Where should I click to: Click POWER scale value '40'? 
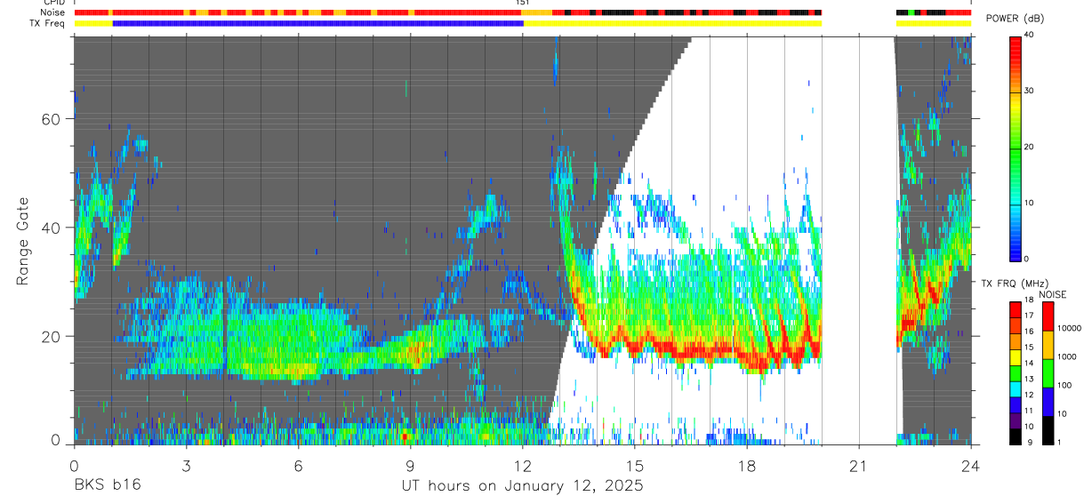[1028, 36]
